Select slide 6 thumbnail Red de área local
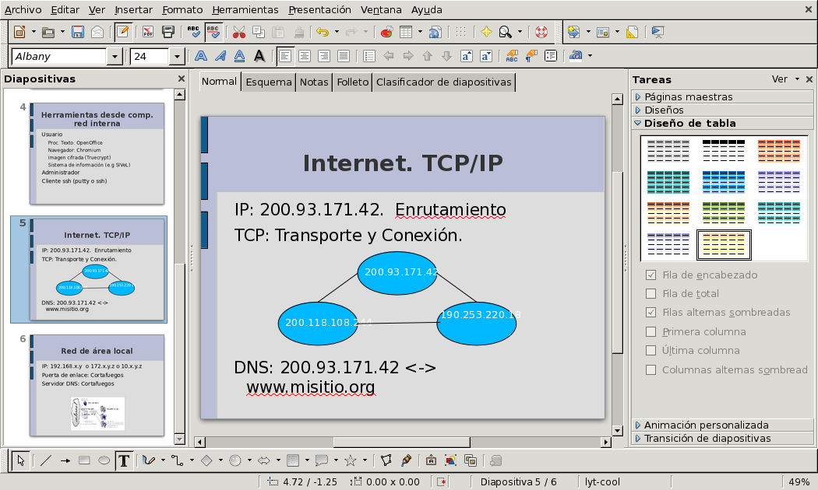 97,383
